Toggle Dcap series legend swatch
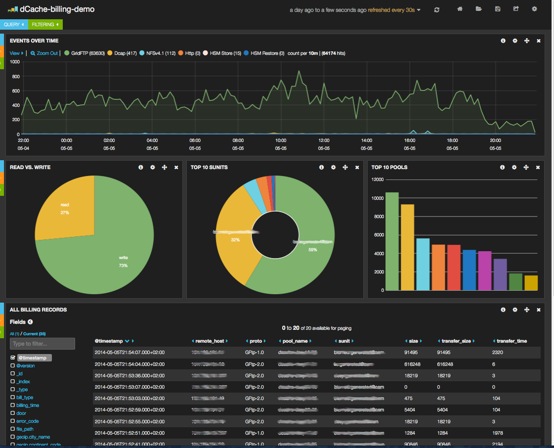 [110, 53]
